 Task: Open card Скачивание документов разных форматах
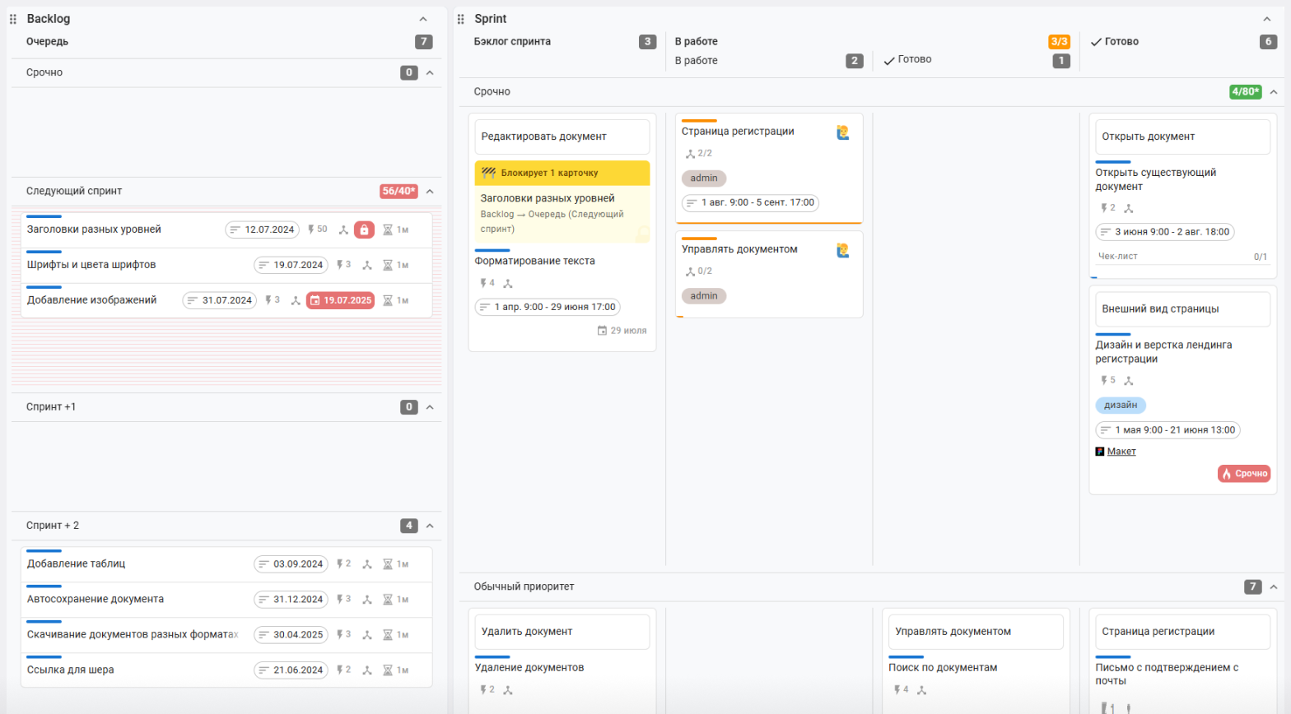point(133,635)
